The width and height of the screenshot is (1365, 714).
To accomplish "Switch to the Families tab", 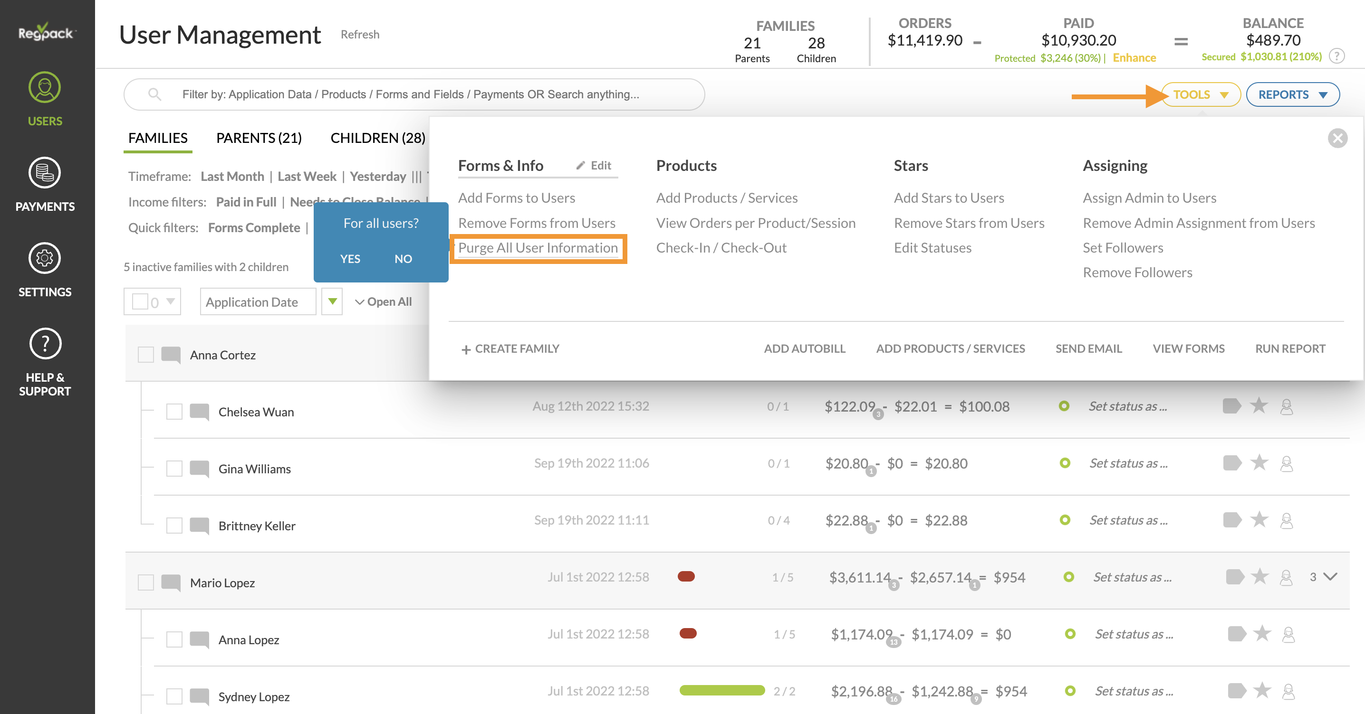I will click(158, 138).
